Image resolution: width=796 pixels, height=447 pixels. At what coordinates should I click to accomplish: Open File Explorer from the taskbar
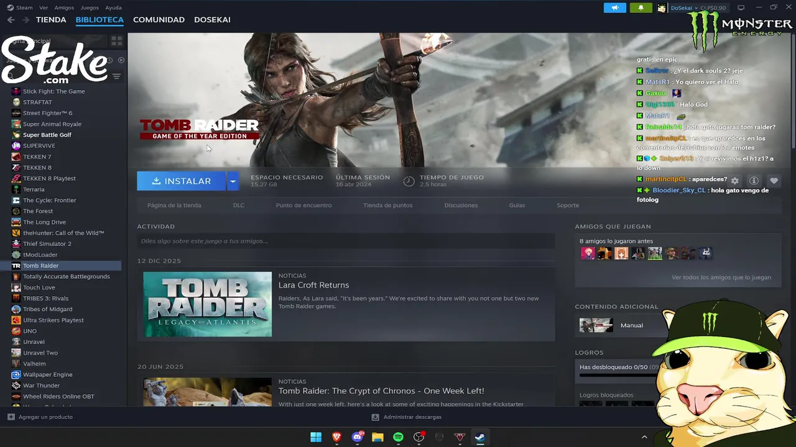click(377, 437)
